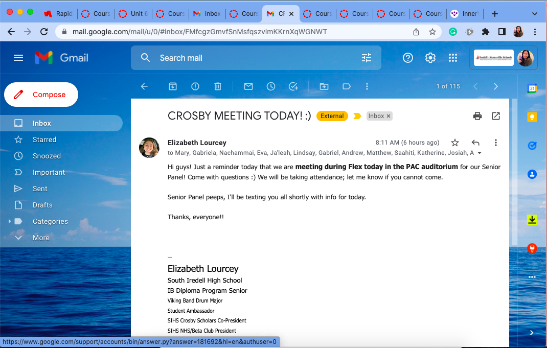Click the red add-on icon in the side panel
The image size is (547, 348).
point(532,248)
